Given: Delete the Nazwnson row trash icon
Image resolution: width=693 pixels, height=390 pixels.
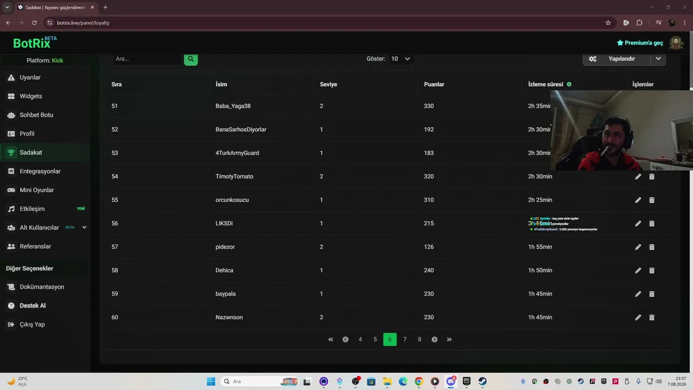Looking at the screenshot, I should click(651, 317).
